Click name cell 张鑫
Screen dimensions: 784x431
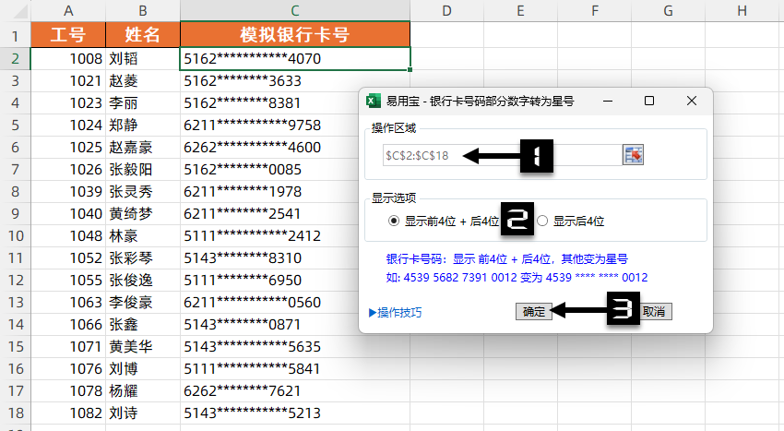[x=142, y=324]
